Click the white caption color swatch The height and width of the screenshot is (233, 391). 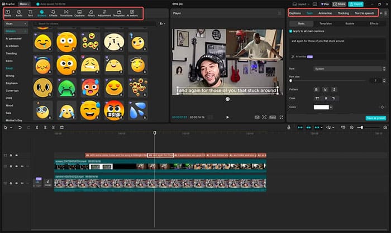pyautogui.click(x=321, y=107)
